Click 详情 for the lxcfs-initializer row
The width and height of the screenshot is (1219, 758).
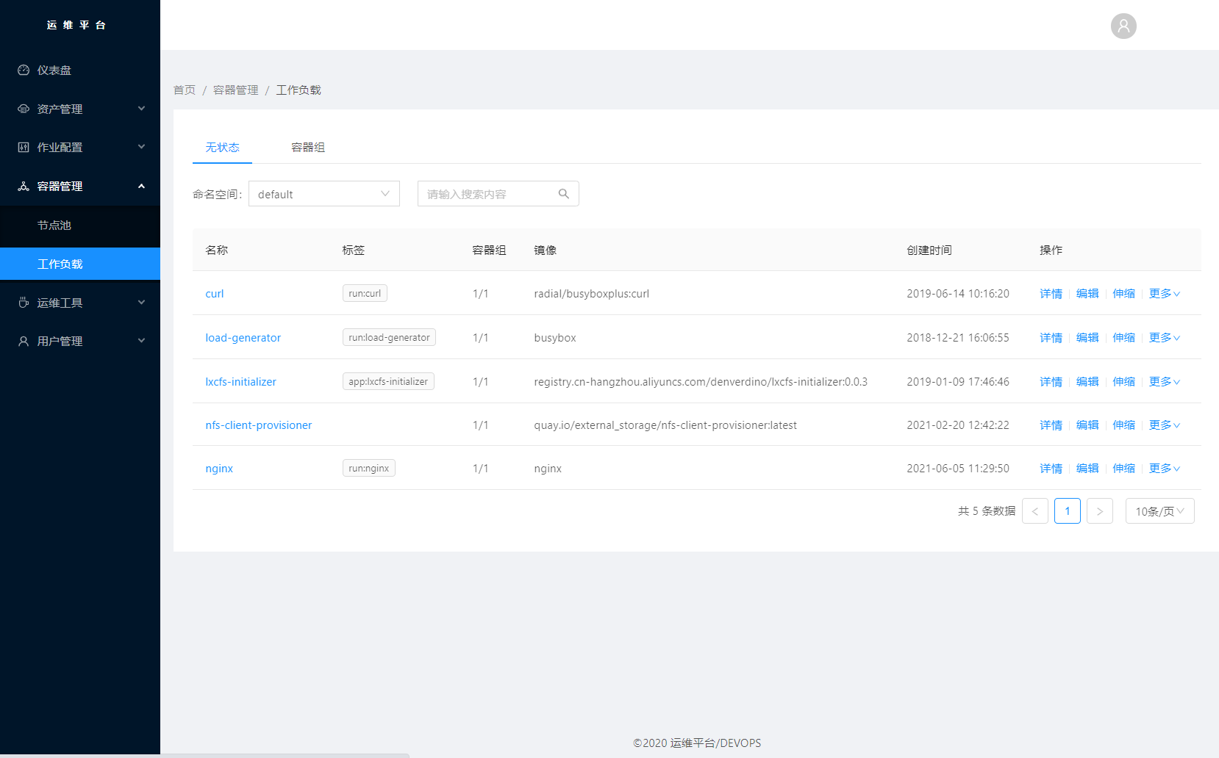[1051, 382]
